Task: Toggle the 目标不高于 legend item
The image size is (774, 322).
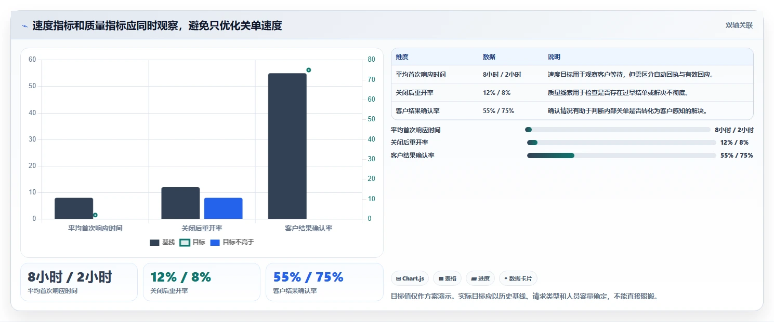Action: click(232, 242)
